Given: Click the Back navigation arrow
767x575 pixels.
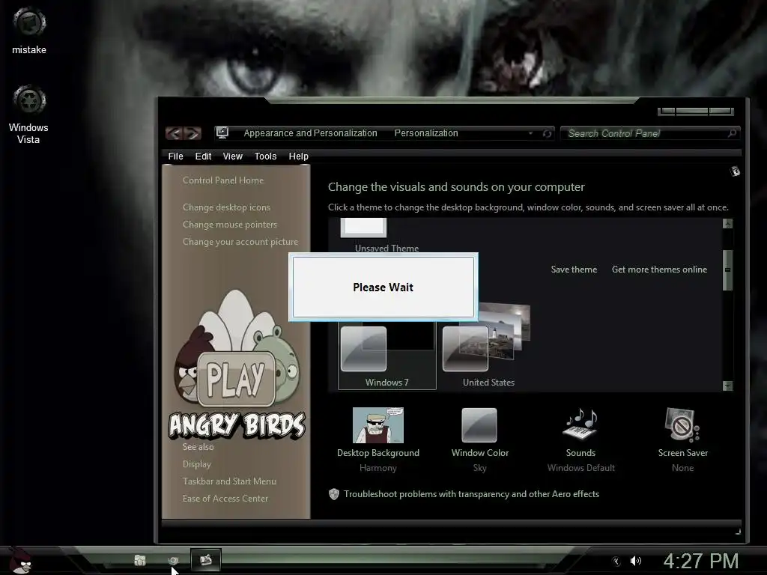Looking at the screenshot, I should click(x=175, y=133).
